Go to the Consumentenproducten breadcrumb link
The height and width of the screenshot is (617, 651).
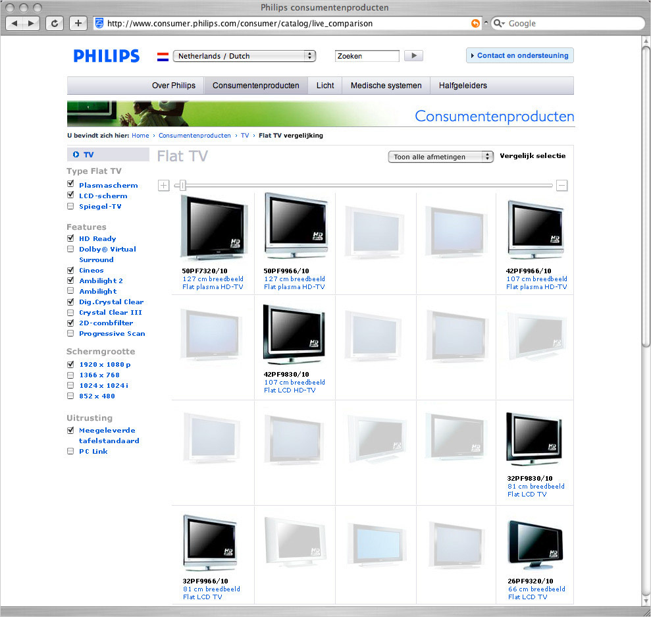[195, 136]
